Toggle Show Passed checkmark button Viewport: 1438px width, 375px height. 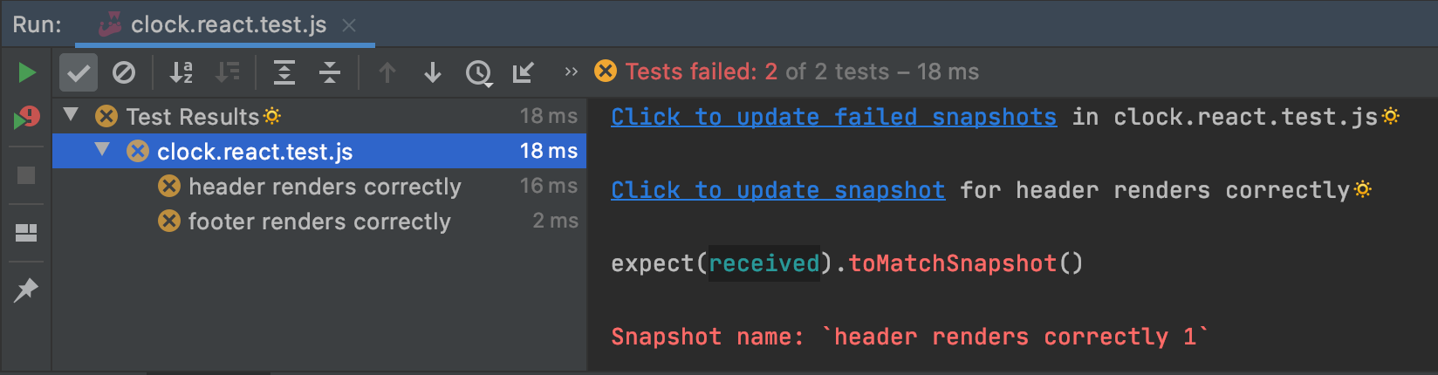click(x=79, y=72)
